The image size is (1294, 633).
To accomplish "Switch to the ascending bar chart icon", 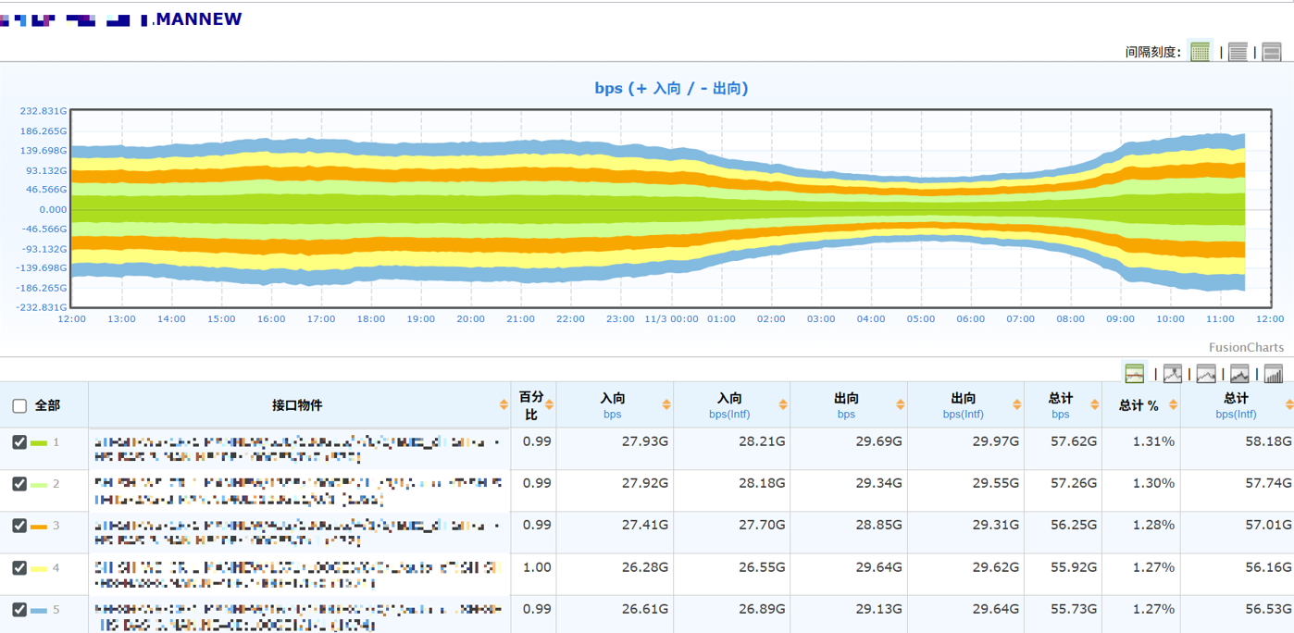I will [x=1274, y=374].
